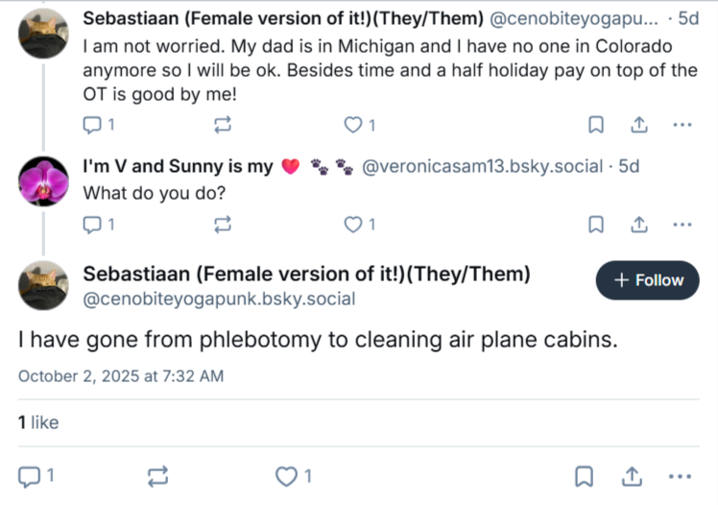Image resolution: width=718 pixels, height=505 pixels.
Task: Like the main post about airplane cabins
Action: coord(294,476)
